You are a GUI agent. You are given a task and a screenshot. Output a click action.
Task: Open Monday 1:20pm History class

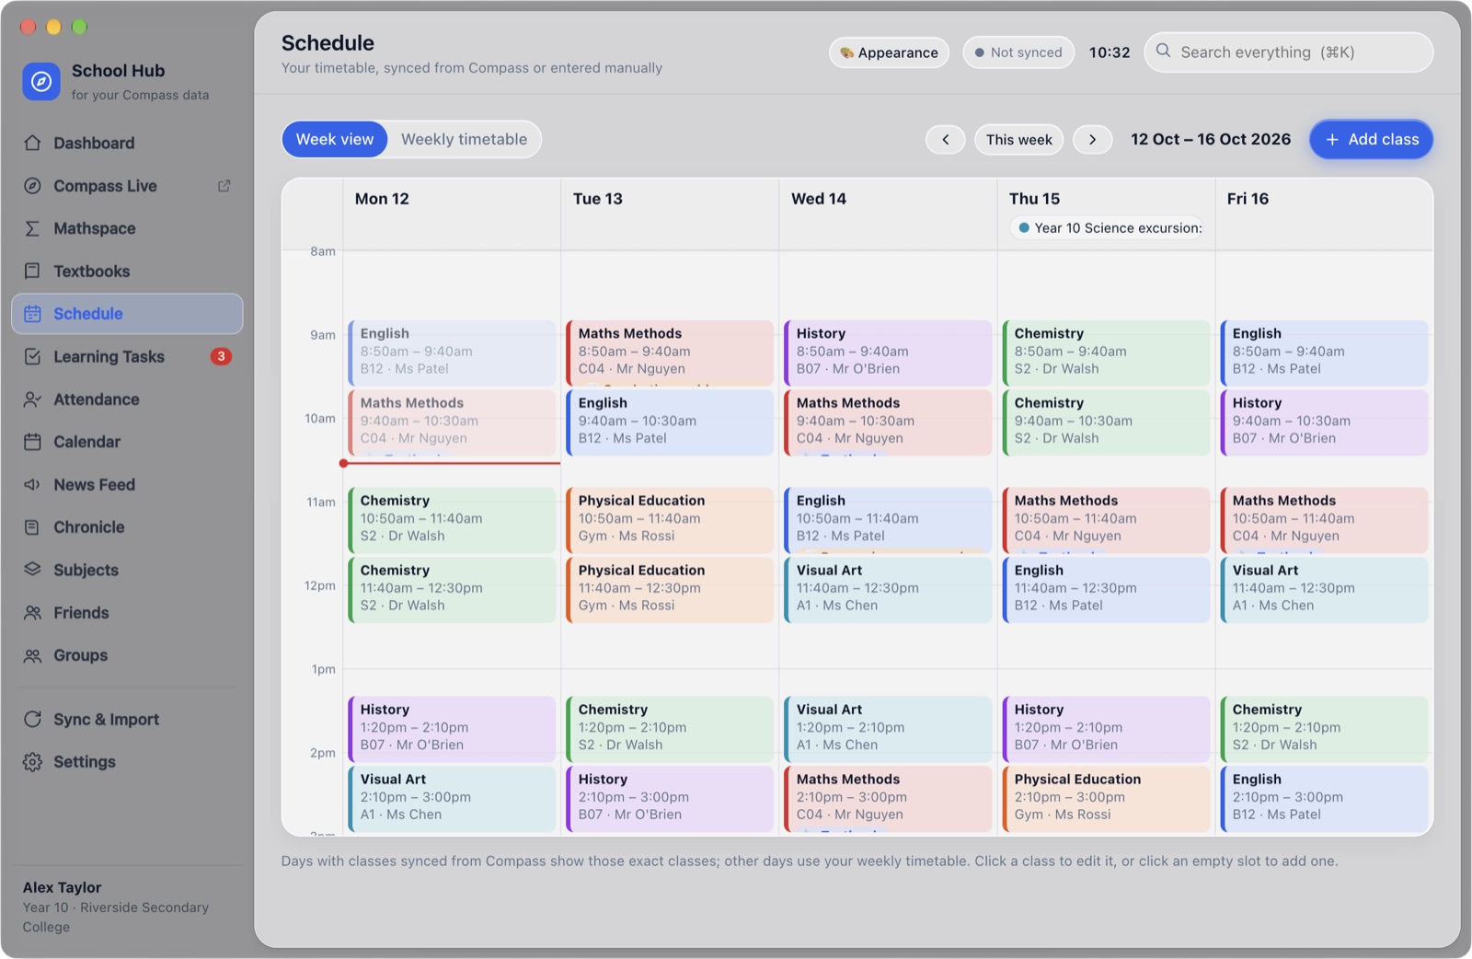tap(452, 729)
